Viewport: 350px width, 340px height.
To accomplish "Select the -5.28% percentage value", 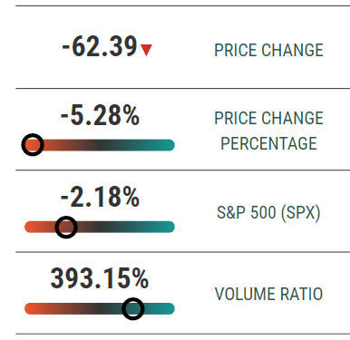I will point(100,115).
